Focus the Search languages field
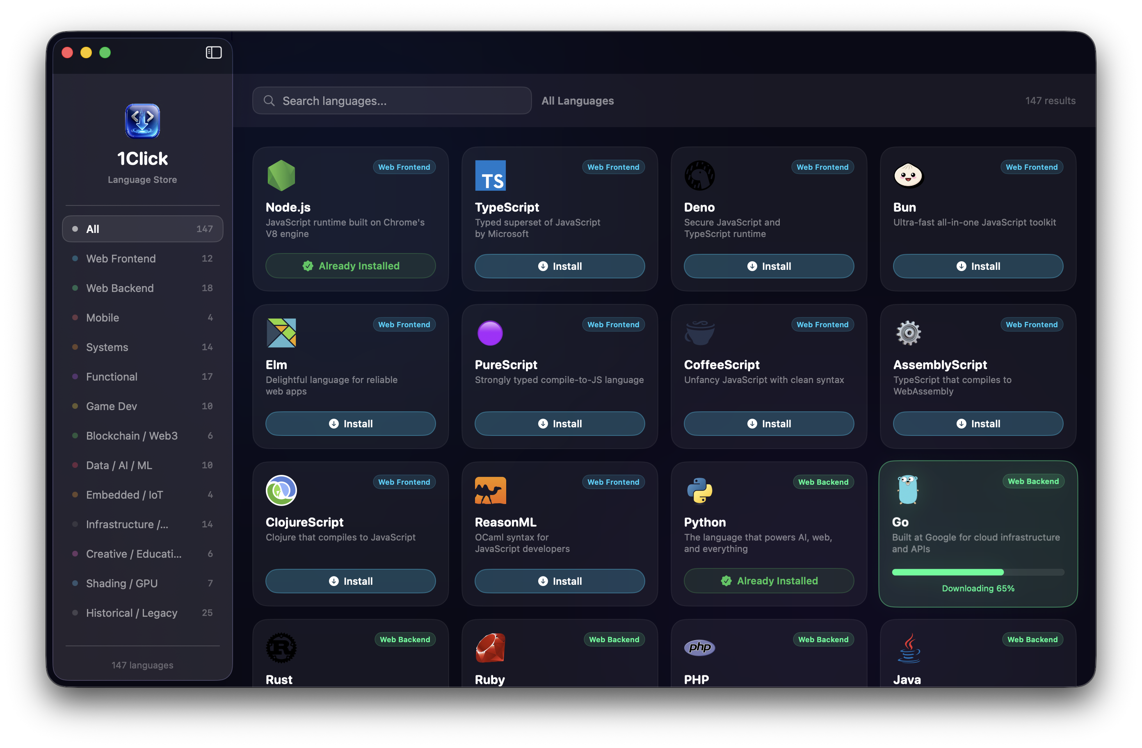Image resolution: width=1142 pixels, height=748 pixels. point(392,101)
